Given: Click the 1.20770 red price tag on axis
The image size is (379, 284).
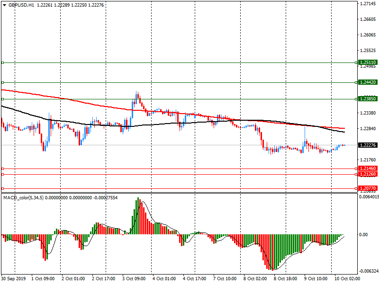Looking at the screenshot, I should click(368, 188).
